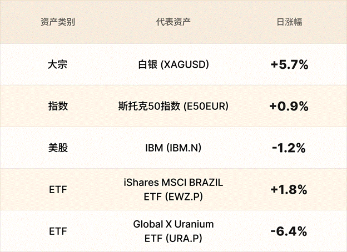Click the 资产类别 column header
Viewport: 347px width, 252px height.
(x=58, y=23)
